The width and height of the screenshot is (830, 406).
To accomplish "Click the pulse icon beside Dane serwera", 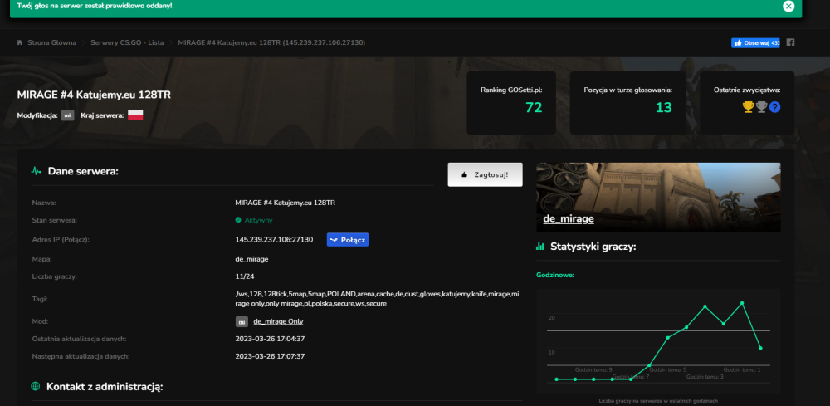I will pyautogui.click(x=36, y=171).
